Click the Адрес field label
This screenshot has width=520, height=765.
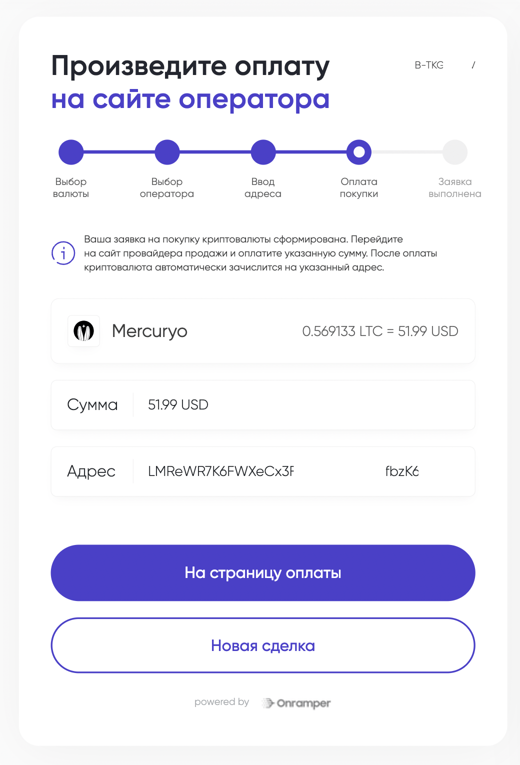pos(91,471)
